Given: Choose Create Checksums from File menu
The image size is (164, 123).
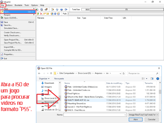Looking at the screenshot, I should (x=12, y=32).
